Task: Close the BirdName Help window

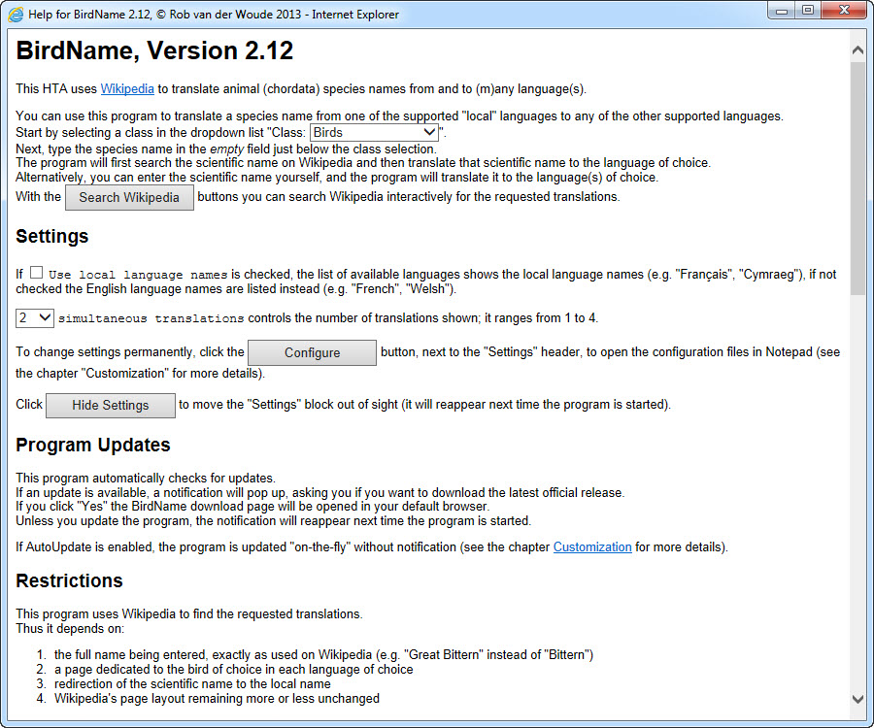Action: 845,11
